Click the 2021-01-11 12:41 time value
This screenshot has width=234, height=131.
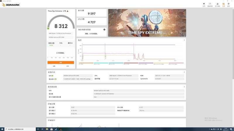click(169, 76)
